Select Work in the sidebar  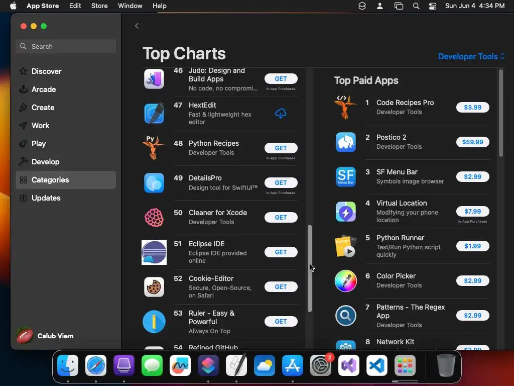click(x=66, y=125)
